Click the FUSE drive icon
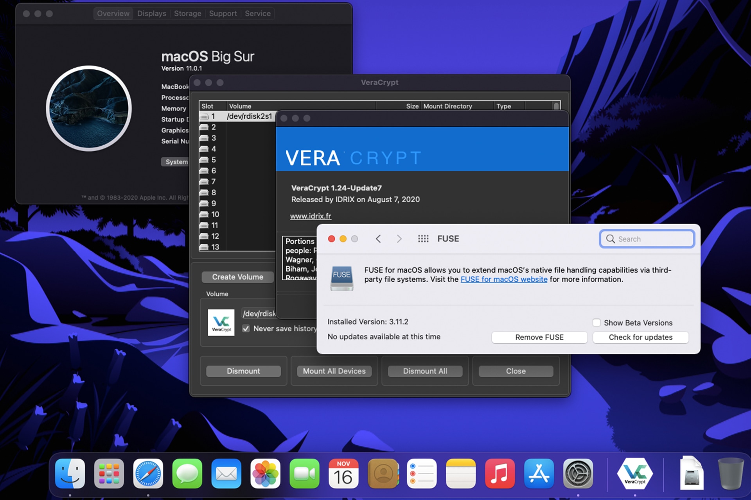Viewport: 751px width, 500px height. pyautogui.click(x=342, y=278)
